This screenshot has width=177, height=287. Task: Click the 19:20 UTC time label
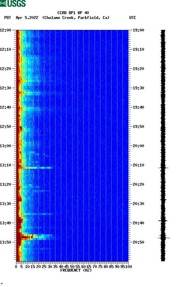[x=139, y=69]
